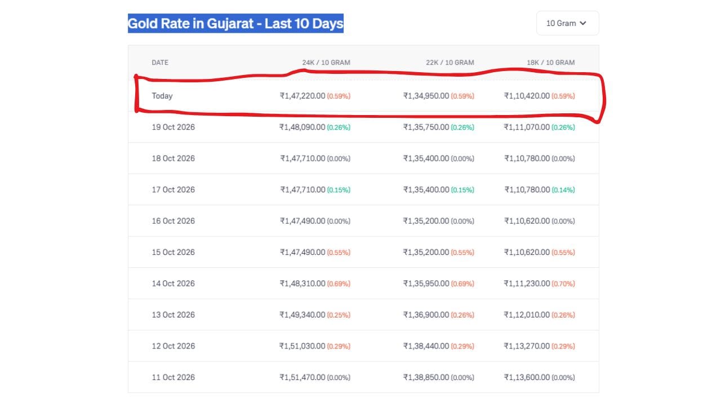Click 24K price on 15 Oct 2026 row
The height and width of the screenshot is (406, 721).
point(302,252)
